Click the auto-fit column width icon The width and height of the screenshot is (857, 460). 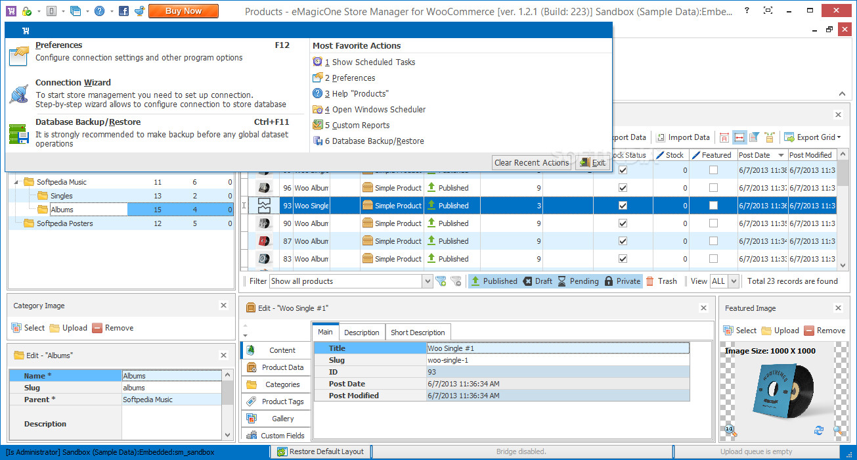[x=739, y=137]
